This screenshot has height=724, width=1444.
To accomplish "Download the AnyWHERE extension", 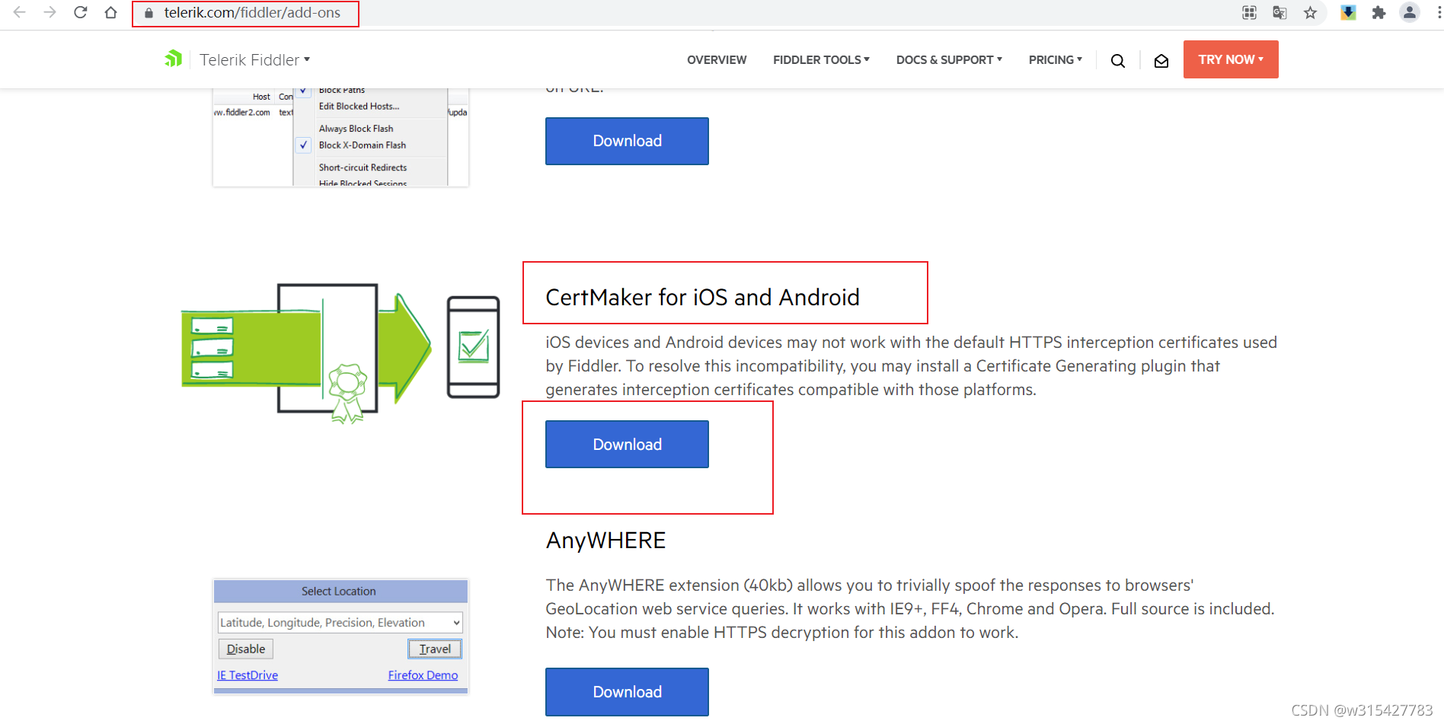I will (627, 691).
